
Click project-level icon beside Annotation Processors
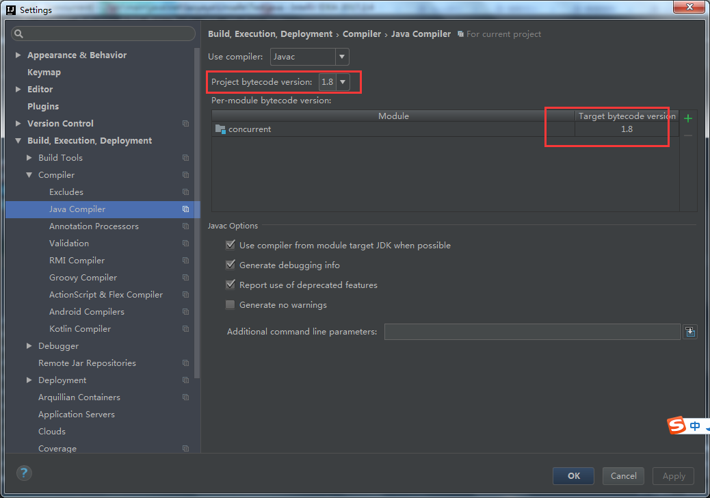185,226
